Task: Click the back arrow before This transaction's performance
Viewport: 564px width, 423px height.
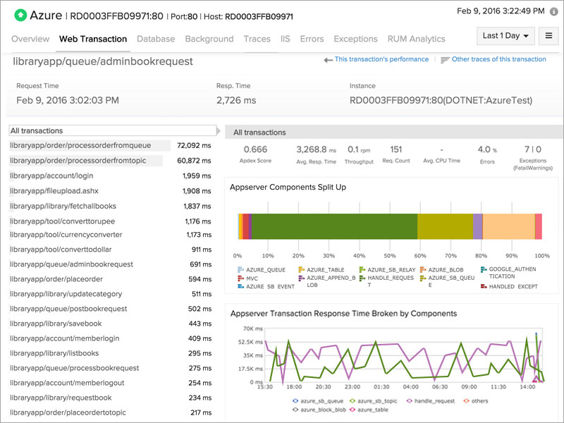Action: click(x=328, y=60)
